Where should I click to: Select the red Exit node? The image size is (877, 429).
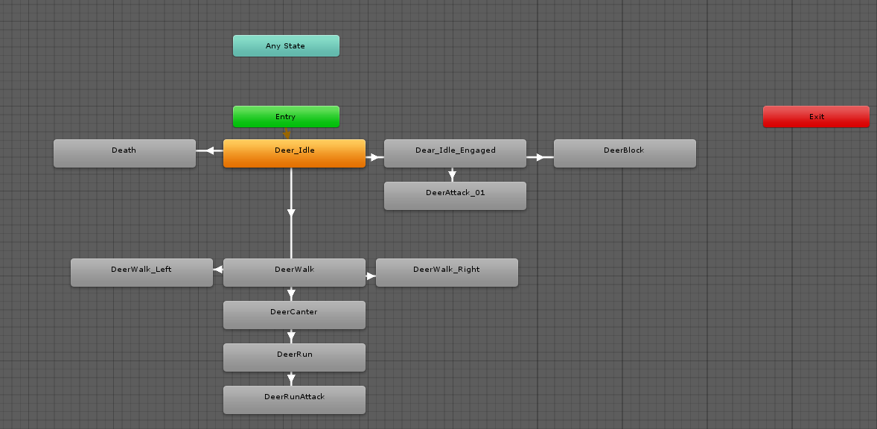[816, 117]
